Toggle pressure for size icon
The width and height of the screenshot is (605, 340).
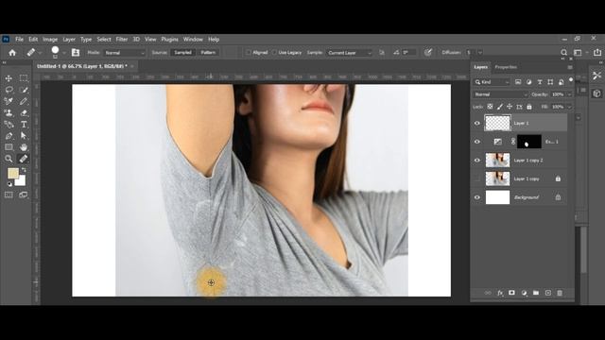tap(428, 53)
